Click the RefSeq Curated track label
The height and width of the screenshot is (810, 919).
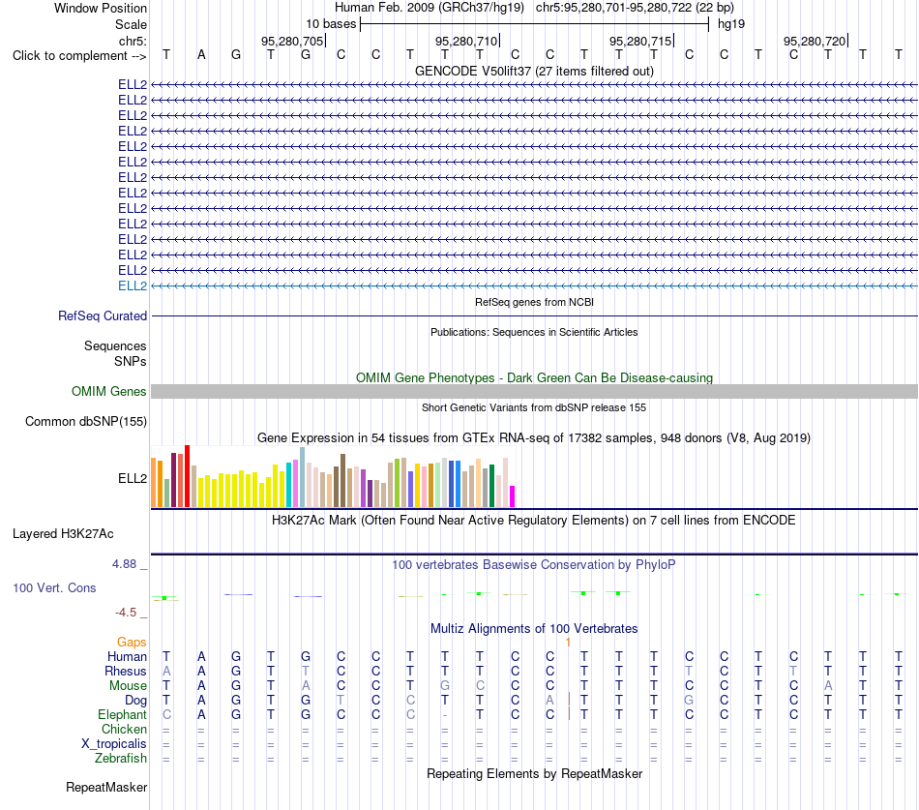pyautogui.click(x=102, y=315)
